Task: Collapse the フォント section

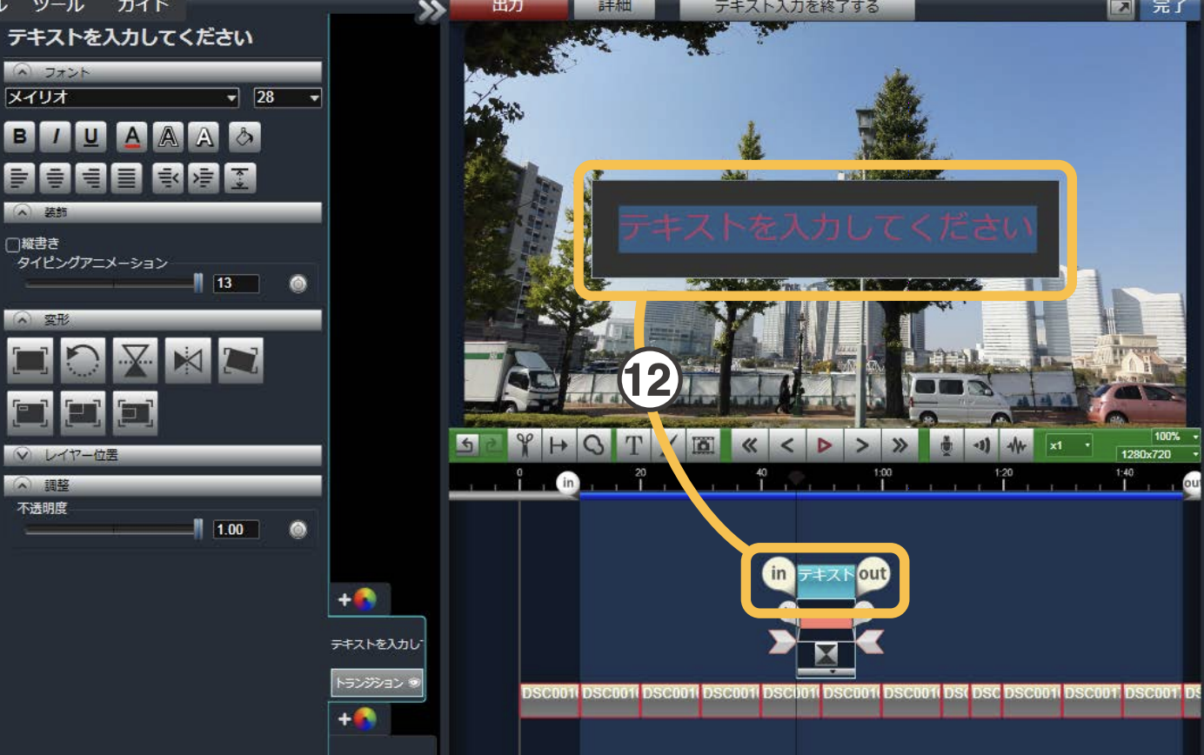Action: pyautogui.click(x=23, y=72)
